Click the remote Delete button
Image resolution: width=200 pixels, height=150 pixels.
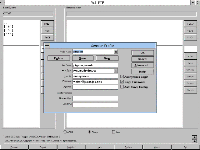pyautogui.click(x=190, y=77)
